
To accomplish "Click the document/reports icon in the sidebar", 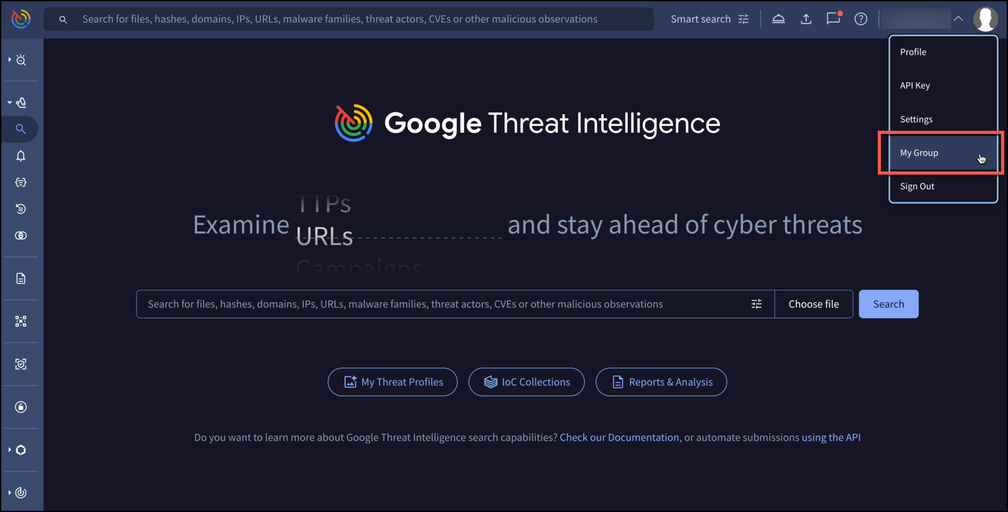I will click(21, 278).
